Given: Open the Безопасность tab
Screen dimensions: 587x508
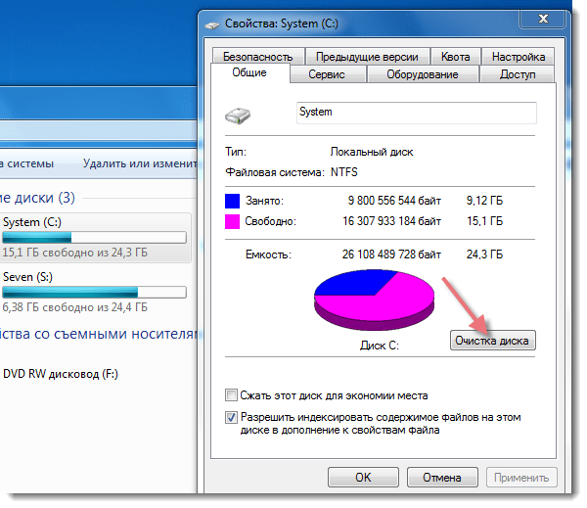Looking at the screenshot, I should coord(258,57).
